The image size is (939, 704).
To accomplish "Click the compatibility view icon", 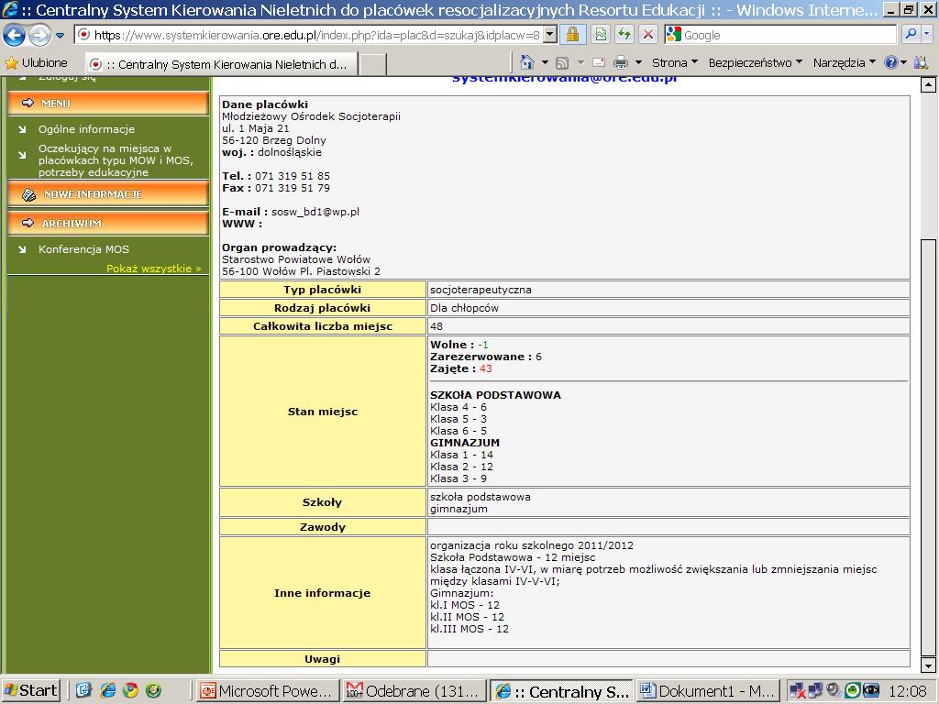I will (601, 35).
